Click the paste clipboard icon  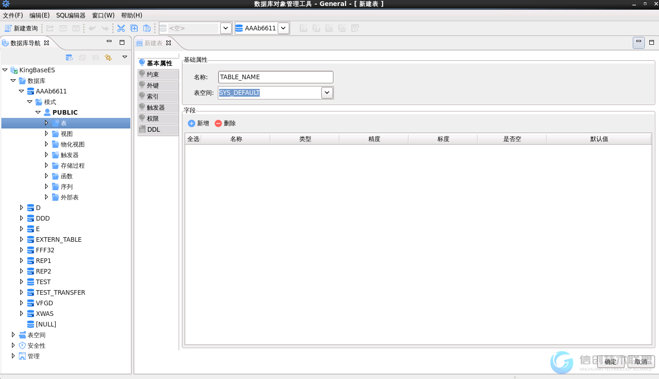point(147,28)
